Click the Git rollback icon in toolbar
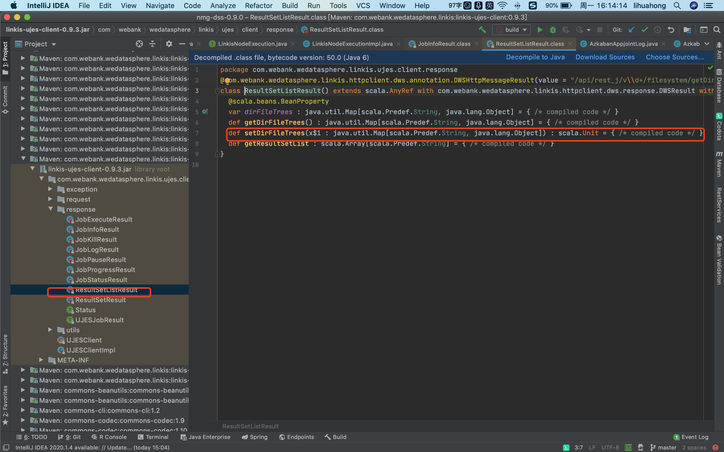724x452 pixels. pos(671,30)
